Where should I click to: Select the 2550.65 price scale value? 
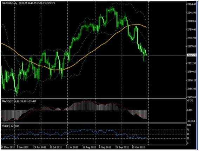coord(192,72)
